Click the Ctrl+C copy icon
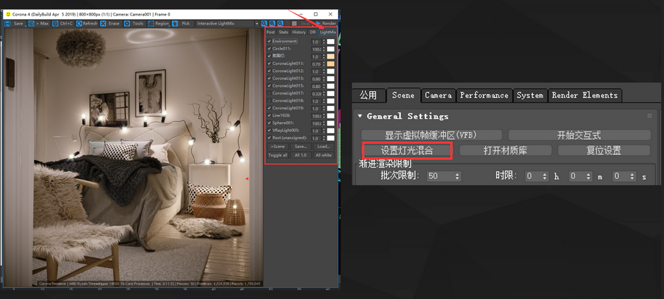664x299 pixels. (x=56, y=23)
